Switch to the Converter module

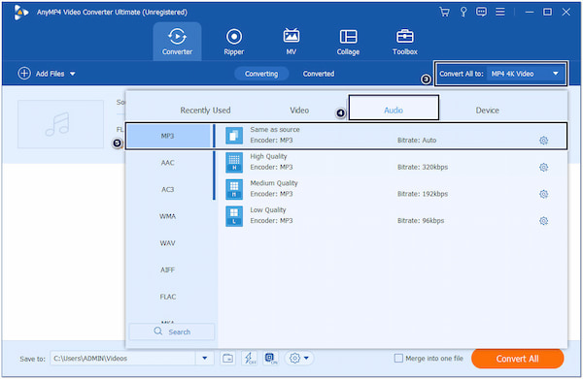click(x=178, y=42)
